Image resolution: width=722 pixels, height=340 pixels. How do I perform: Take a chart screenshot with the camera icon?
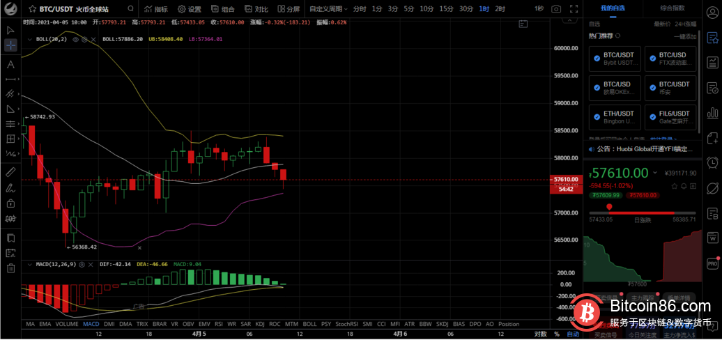coord(556,9)
